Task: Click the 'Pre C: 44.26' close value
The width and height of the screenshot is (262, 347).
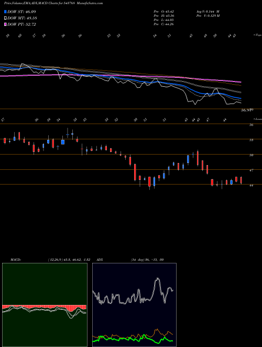Action: point(164,24)
